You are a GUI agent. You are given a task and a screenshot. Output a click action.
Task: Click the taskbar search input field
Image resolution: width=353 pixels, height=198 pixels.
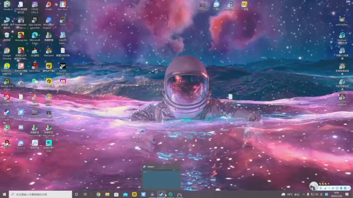41,194
